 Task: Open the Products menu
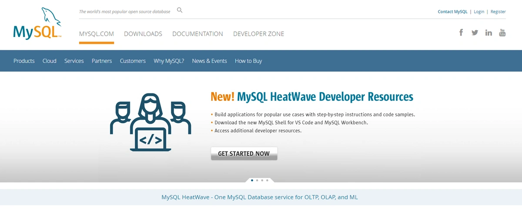24,61
